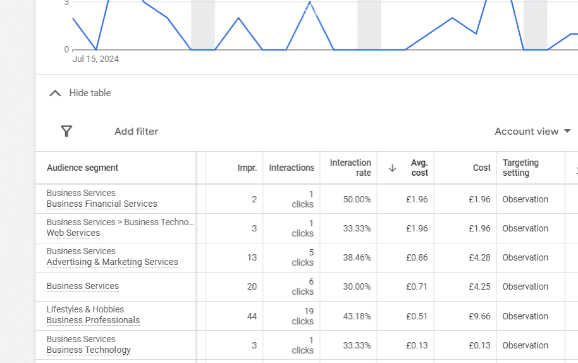
Task: Click the sort arrow beside Avg. cost
Action: (x=392, y=168)
